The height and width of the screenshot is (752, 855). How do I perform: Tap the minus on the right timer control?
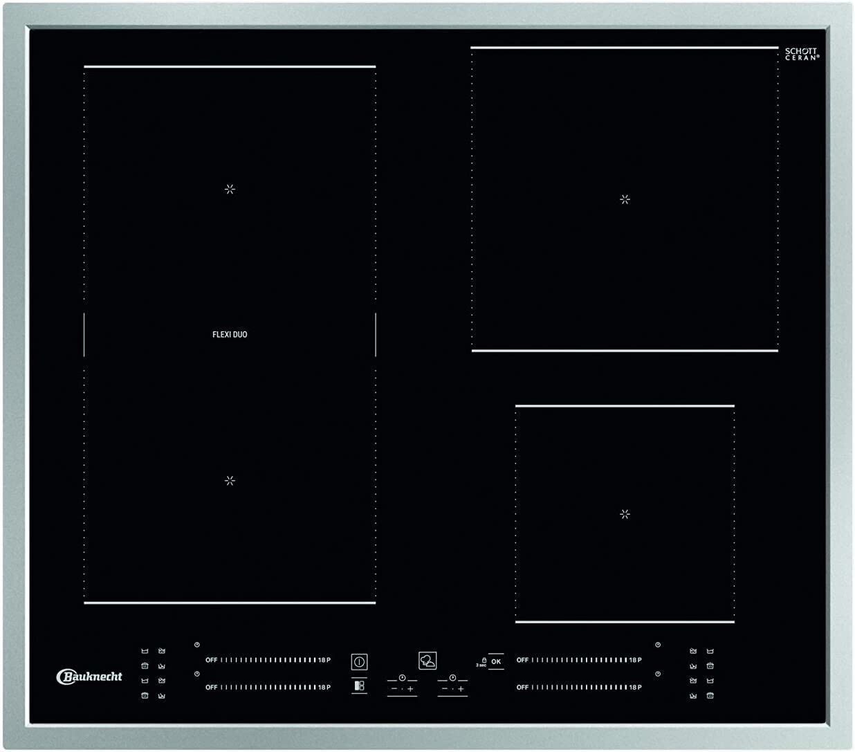coord(444,689)
